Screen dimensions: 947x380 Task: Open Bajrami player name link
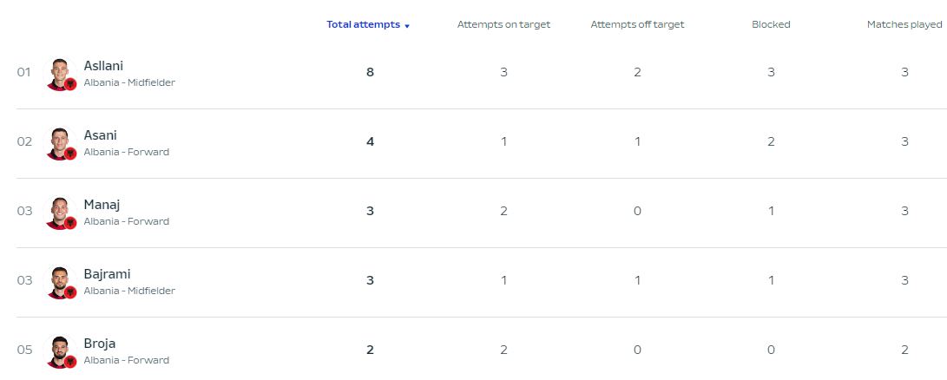[107, 274]
